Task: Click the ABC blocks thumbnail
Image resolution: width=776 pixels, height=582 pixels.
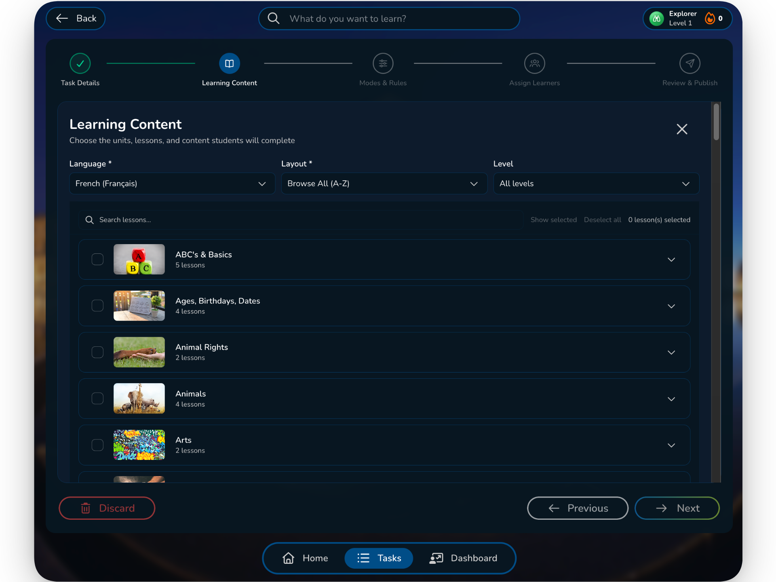Action: click(139, 259)
